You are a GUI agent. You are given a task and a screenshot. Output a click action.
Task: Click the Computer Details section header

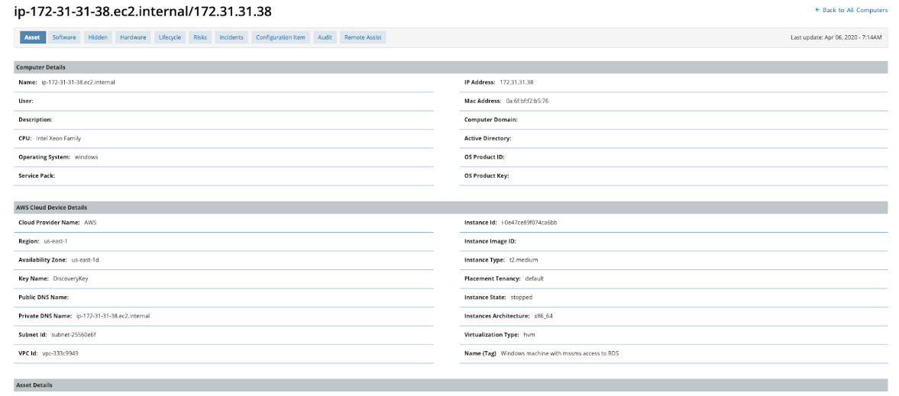(x=40, y=67)
